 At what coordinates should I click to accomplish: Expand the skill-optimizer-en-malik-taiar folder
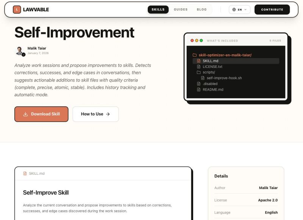click(225, 55)
